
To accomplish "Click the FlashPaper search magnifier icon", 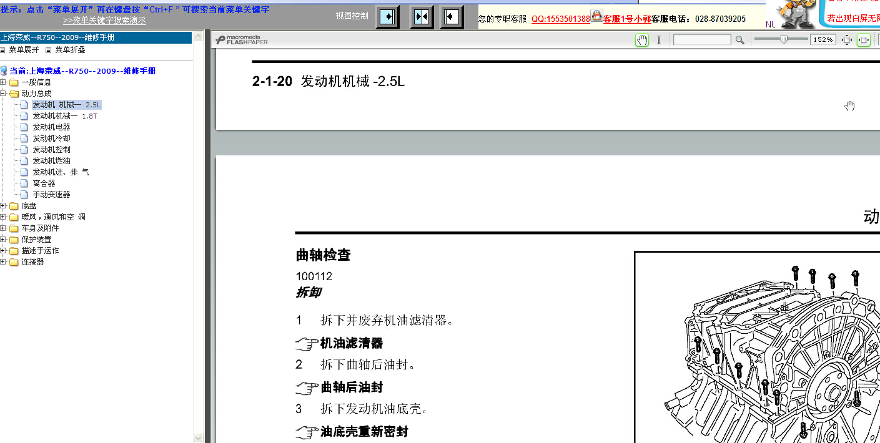I will click(x=739, y=40).
